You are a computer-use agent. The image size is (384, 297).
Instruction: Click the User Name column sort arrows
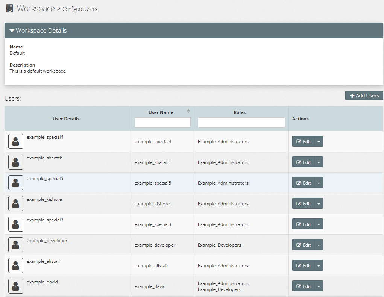pos(188,111)
